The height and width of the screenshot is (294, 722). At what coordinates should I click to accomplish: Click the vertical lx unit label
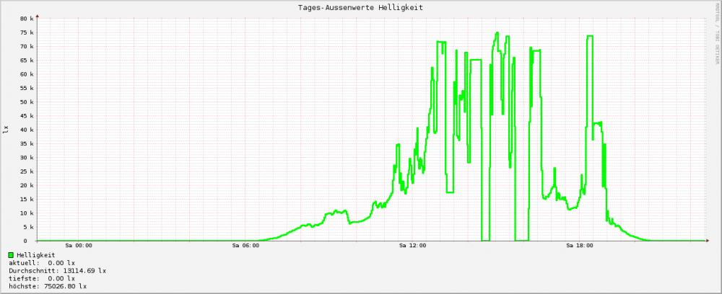pyautogui.click(x=6, y=130)
